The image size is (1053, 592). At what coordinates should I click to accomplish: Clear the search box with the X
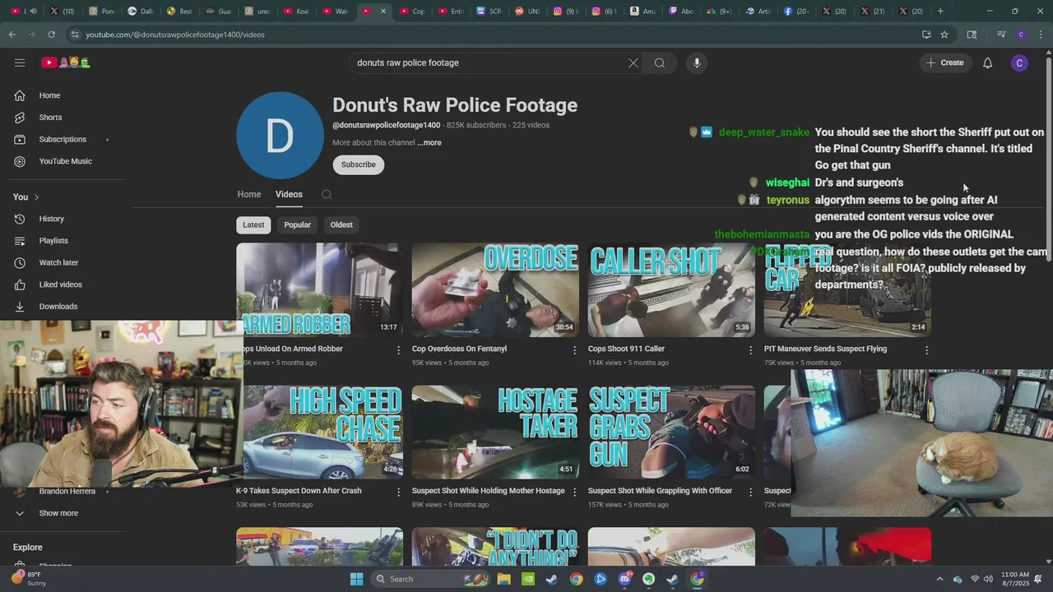633,62
